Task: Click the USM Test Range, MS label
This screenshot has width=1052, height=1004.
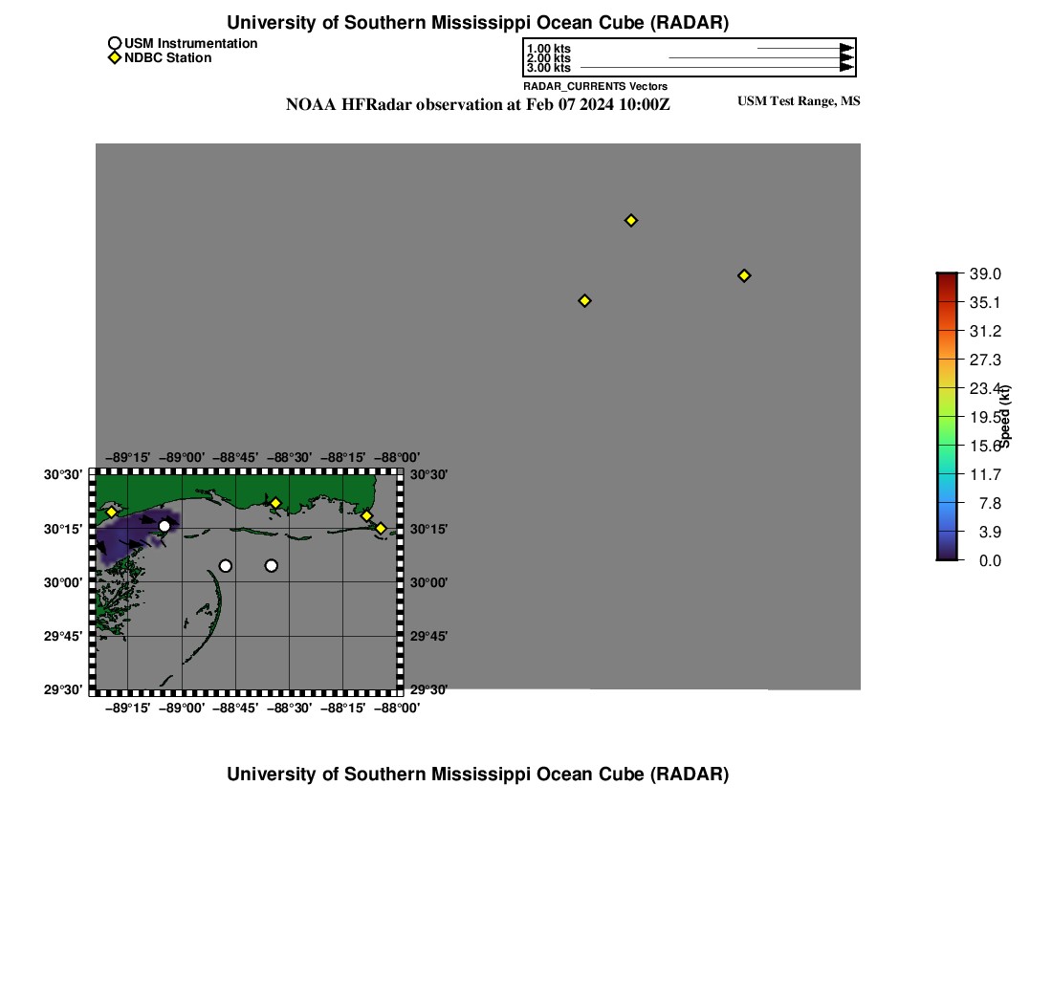Action: (x=799, y=101)
